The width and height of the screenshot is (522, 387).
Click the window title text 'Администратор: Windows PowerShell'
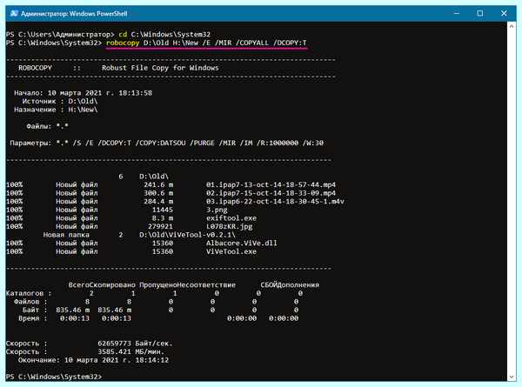[74, 14]
